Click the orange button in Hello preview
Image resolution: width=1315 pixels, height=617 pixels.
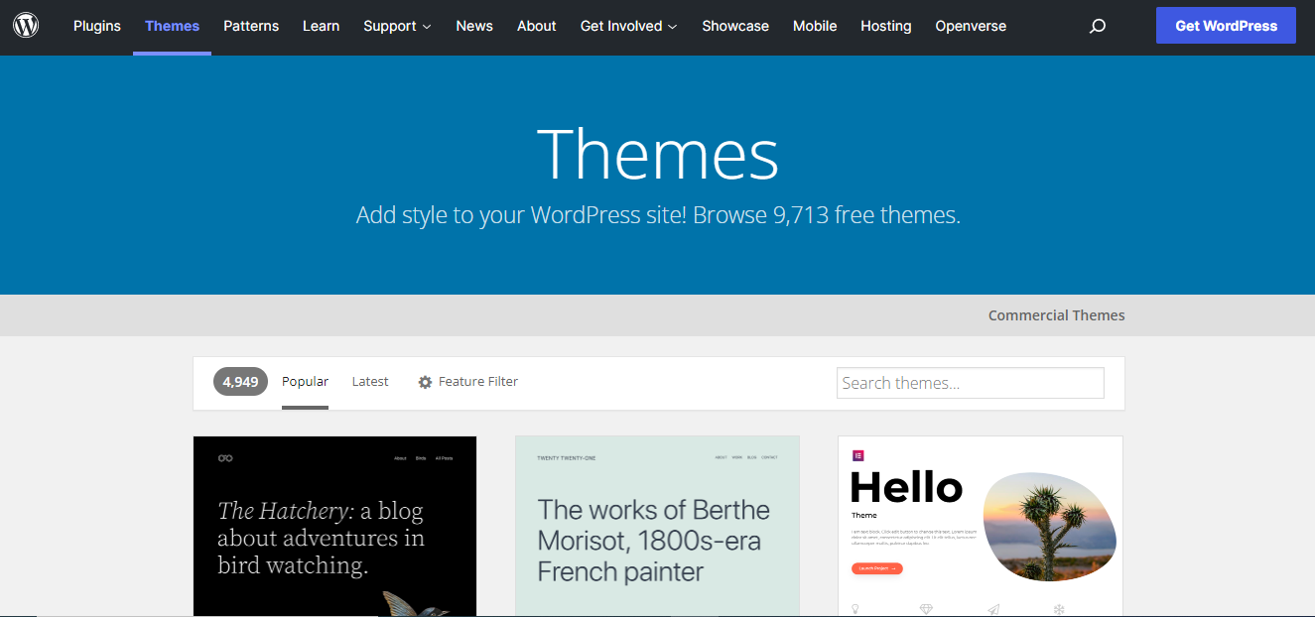pyautogui.click(x=877, y=568)
